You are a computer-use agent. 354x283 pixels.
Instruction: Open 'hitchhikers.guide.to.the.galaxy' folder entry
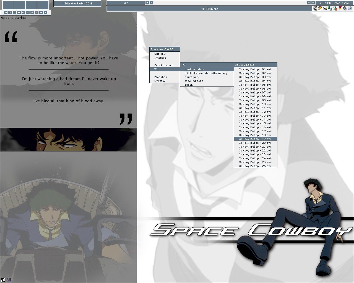[207, 73]
